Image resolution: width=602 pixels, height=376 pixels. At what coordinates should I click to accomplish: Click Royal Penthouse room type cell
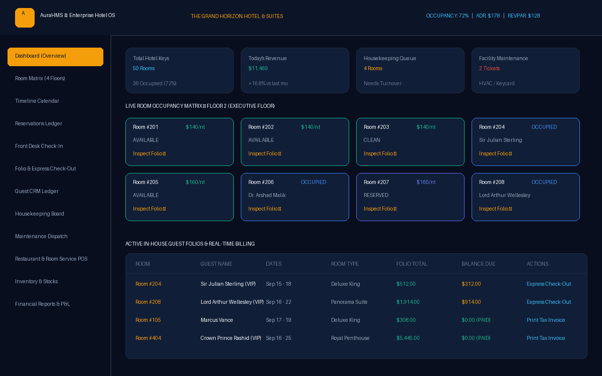pyautogui.click(x=350, y=338)
